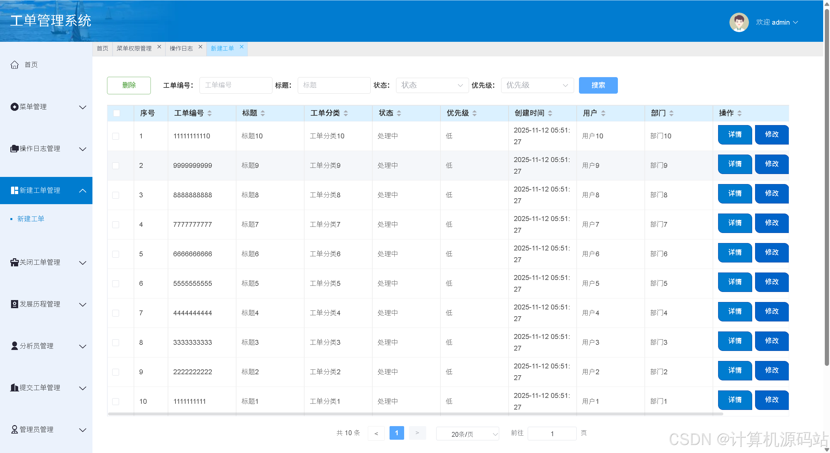830x453 pixels.
Task: Switch to the 操作日志 tab
Action: pos(181,49)
